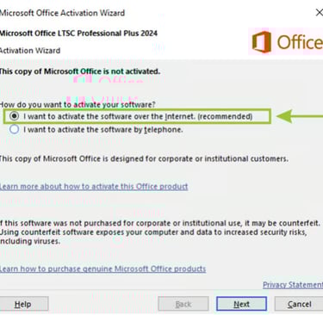Open 'Learn how to purchase genuine' Office link
Viewport: 323px width, 315px height.
[102, 269]
